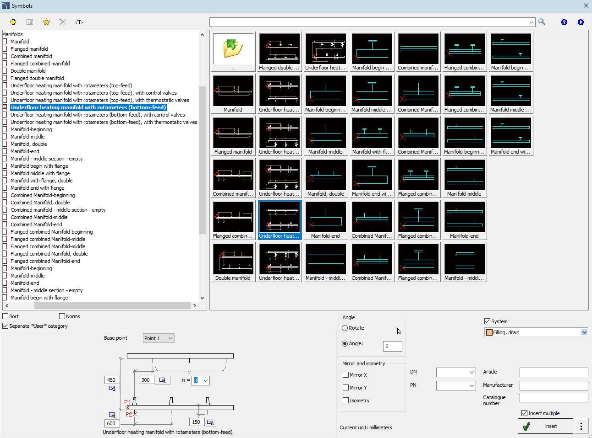Click the Insert button

(x=545, y=426)
